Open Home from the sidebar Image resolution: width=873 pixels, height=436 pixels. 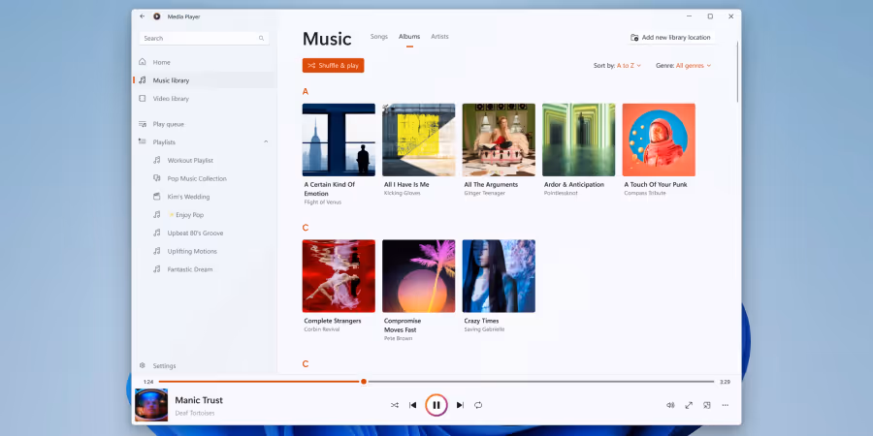[x=205, y=62]
